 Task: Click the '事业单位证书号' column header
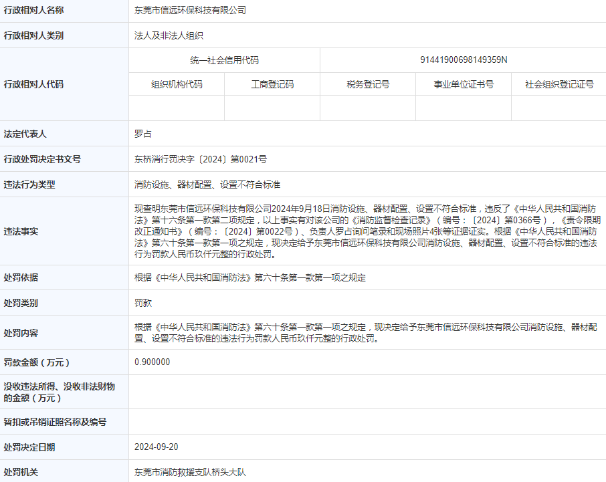pos(464,84)
